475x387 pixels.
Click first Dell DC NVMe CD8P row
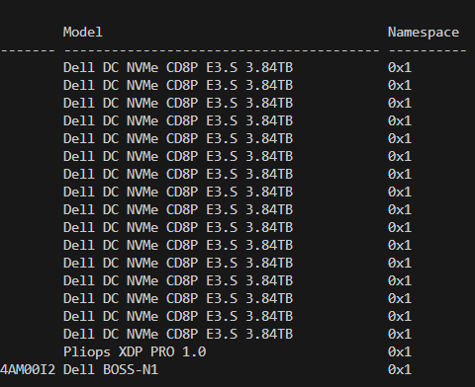click(178, 67)
